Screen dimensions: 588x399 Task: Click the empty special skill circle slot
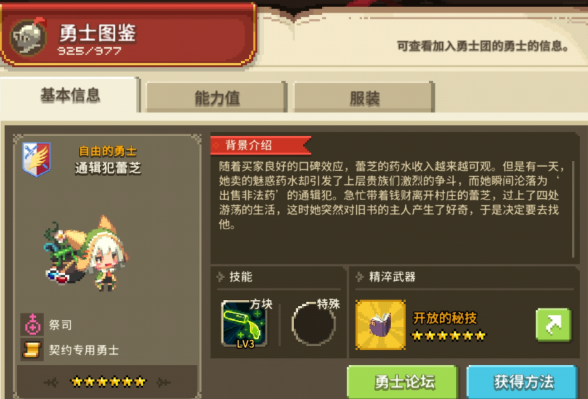pos(314,324)
